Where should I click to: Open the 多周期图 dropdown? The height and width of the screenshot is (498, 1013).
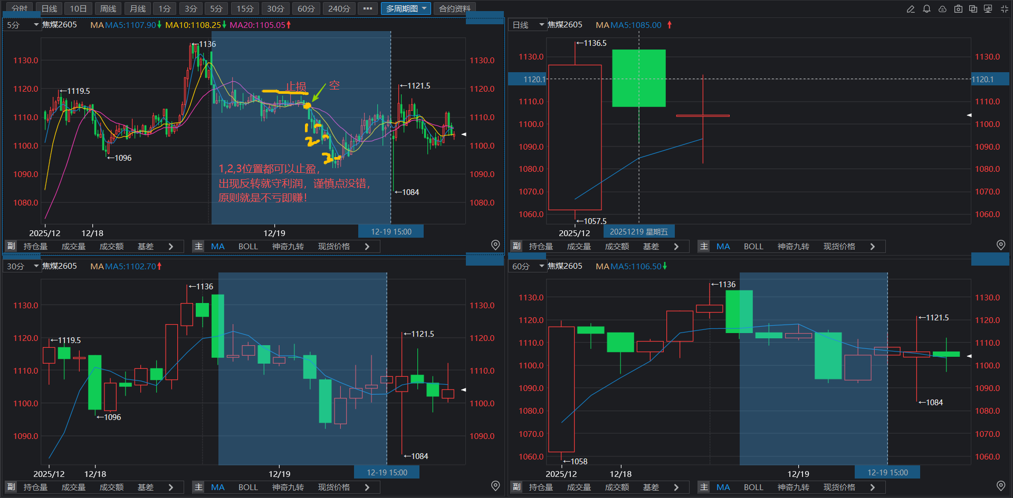[405, 9]
